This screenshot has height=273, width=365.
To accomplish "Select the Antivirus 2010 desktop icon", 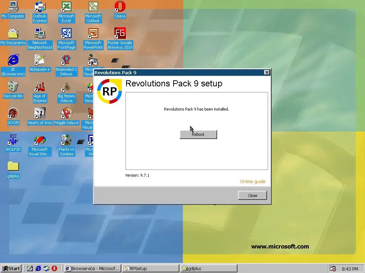I will tap(120, 39).
